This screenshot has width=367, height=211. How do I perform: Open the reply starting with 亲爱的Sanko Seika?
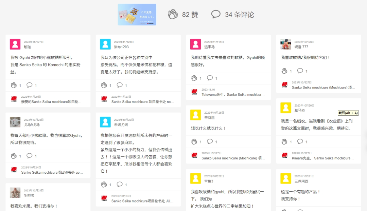[51, 102]
